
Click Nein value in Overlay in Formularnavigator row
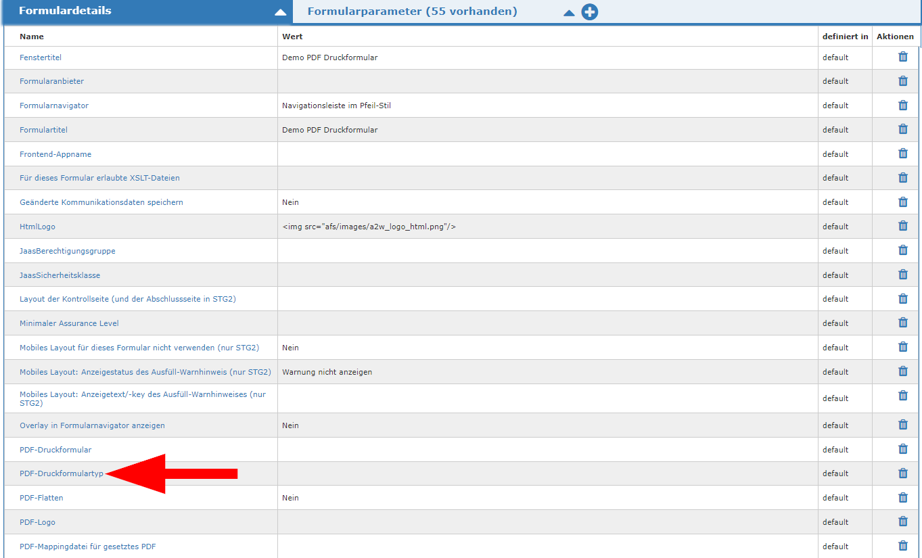click(x=290, y=425)
